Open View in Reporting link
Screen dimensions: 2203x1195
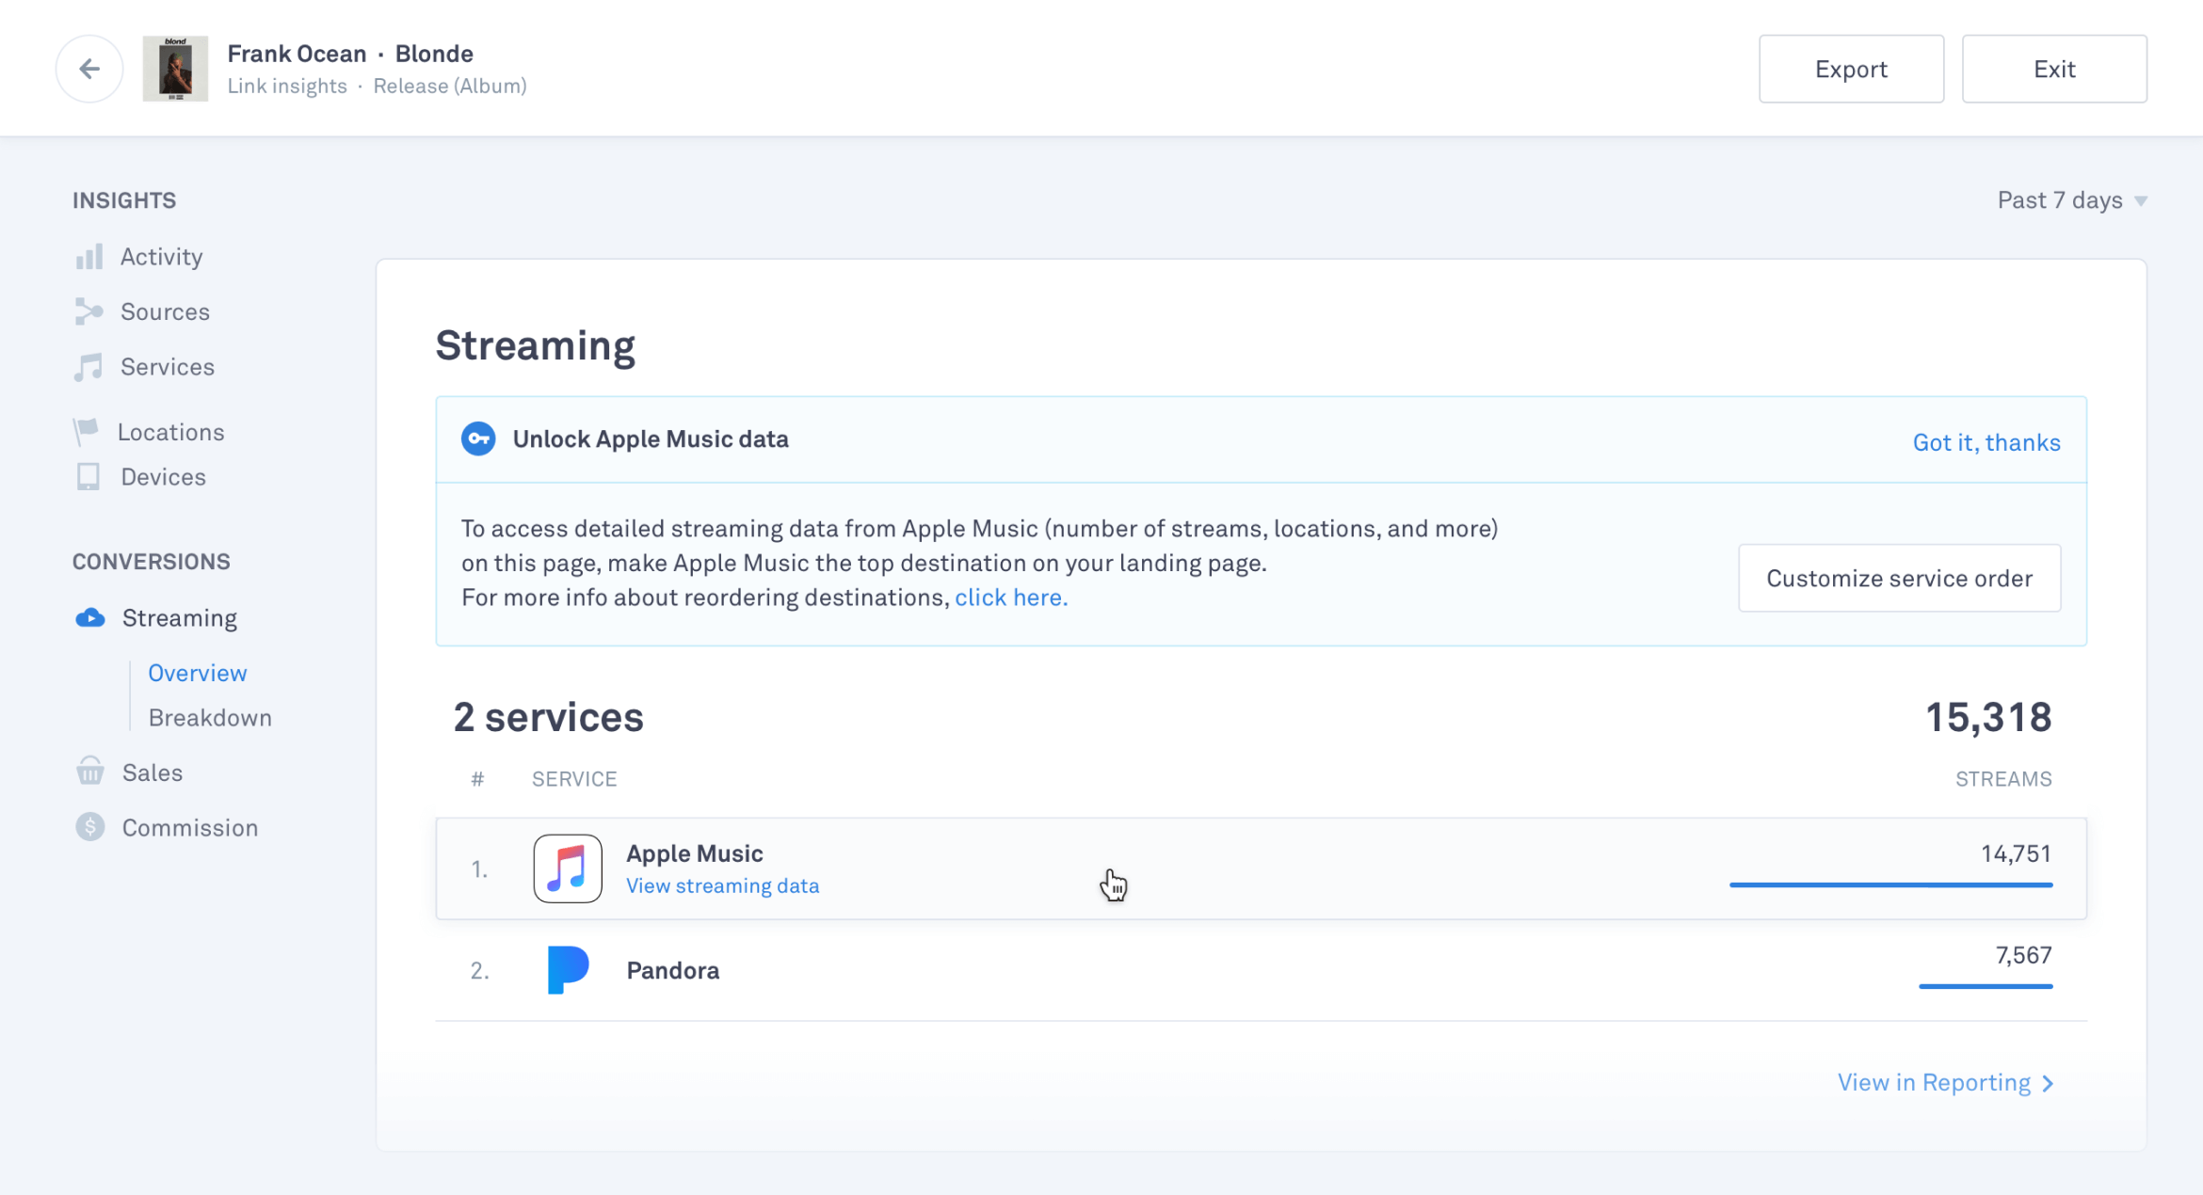tap(1946, 1083)
